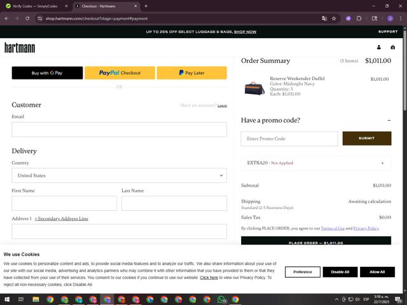Click the Reserve Weekender Duffel thumbnail
Screen dimensions: 407x305
[x=254, y=88]
